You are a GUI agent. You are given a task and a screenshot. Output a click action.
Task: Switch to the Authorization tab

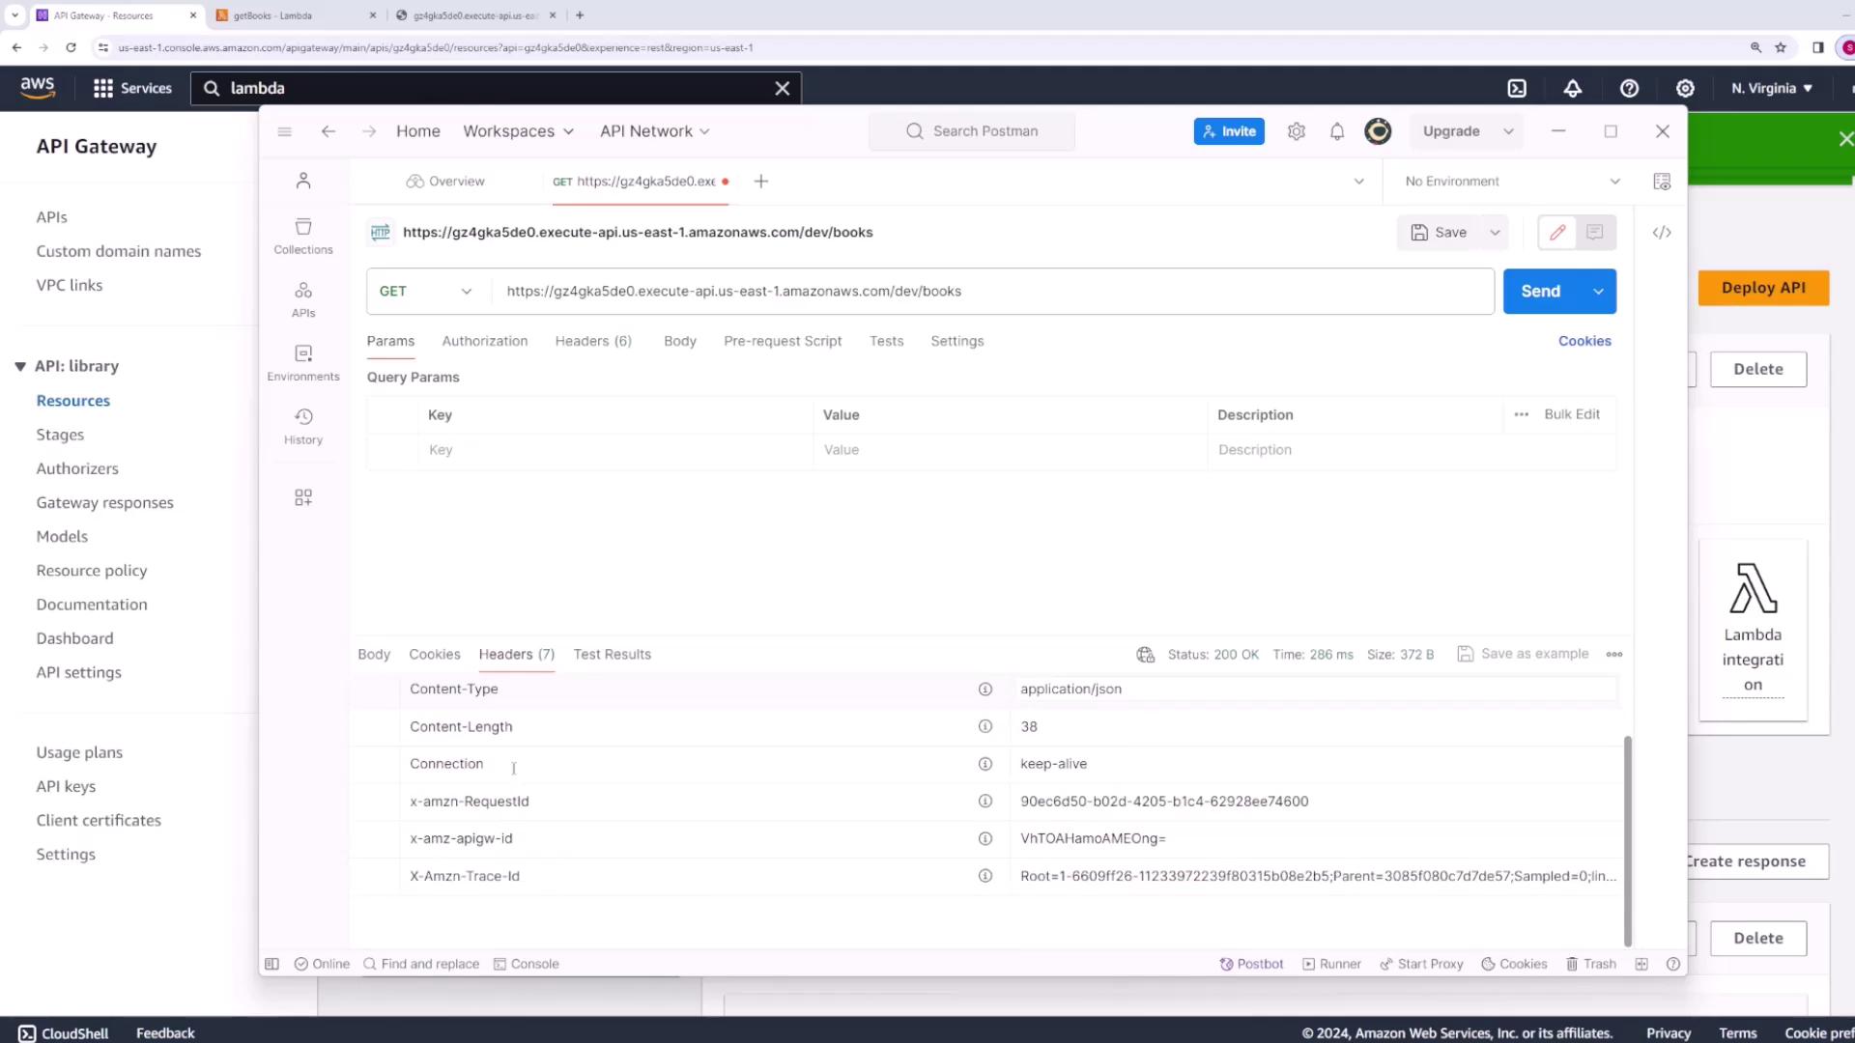[x=484, y=341]
